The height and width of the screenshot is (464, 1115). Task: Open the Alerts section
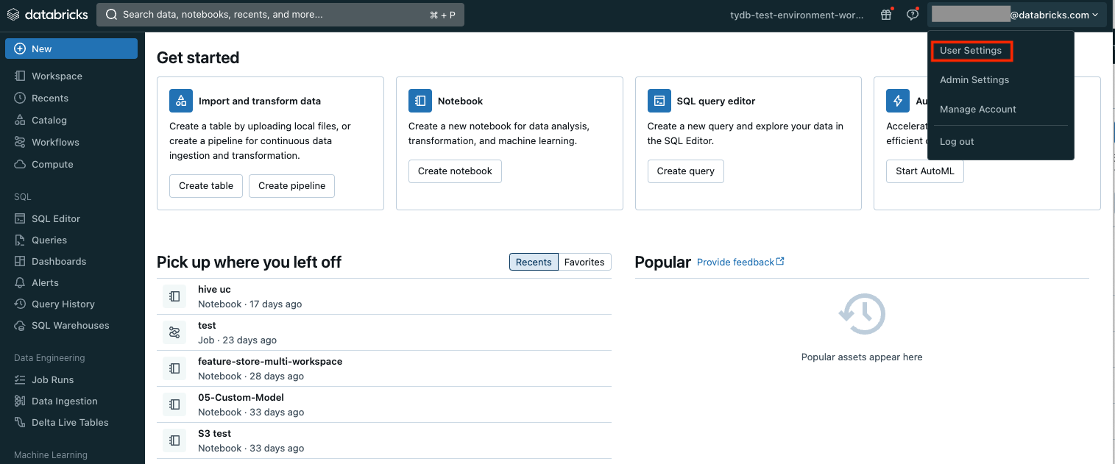(46, 282)
